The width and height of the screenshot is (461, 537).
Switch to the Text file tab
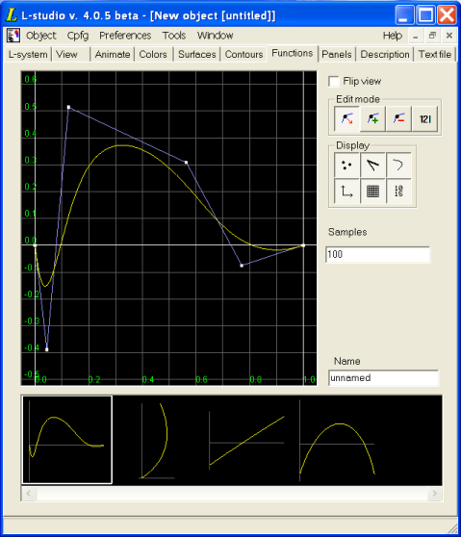[x=435, y=55]
